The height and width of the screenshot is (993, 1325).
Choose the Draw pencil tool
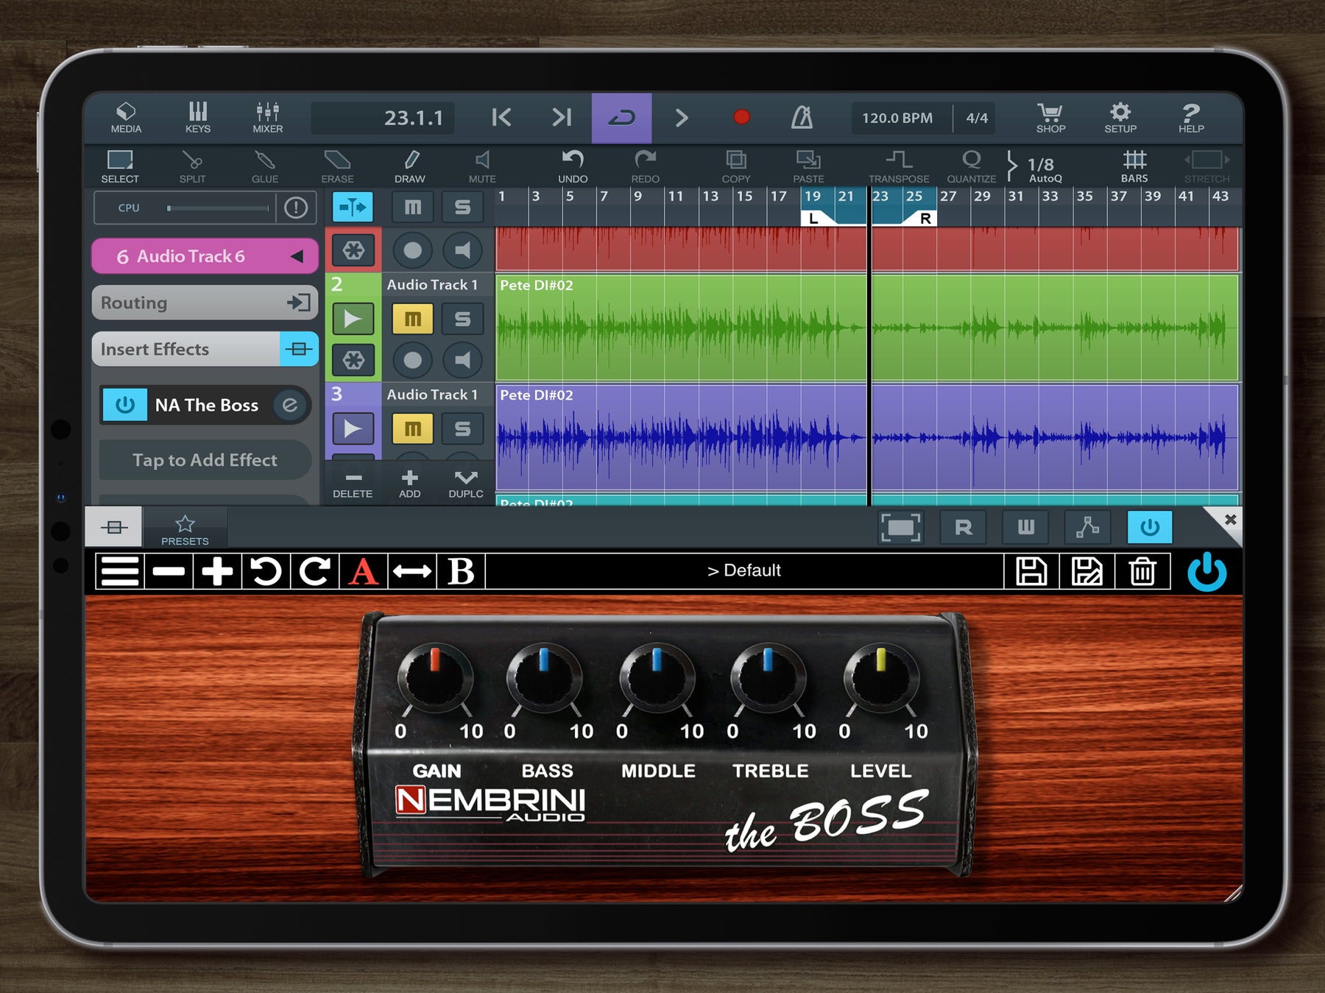pos(410,166)
